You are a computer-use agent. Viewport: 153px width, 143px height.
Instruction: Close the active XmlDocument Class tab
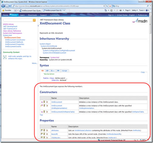[64, 10]
